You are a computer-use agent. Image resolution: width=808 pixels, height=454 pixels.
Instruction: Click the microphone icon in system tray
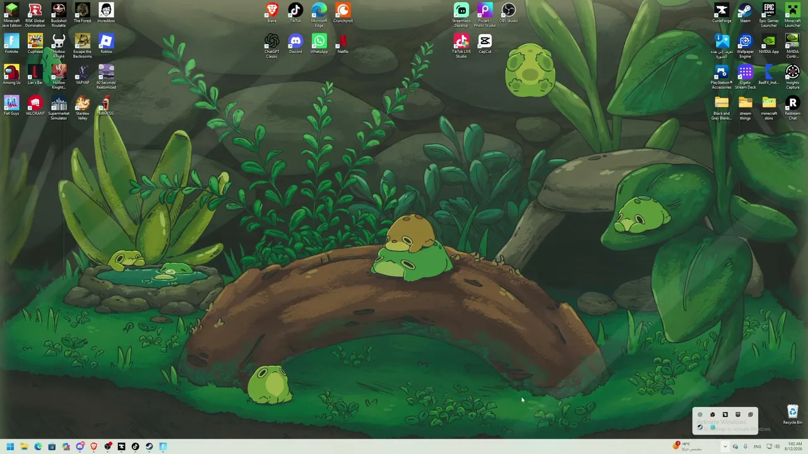746,446
